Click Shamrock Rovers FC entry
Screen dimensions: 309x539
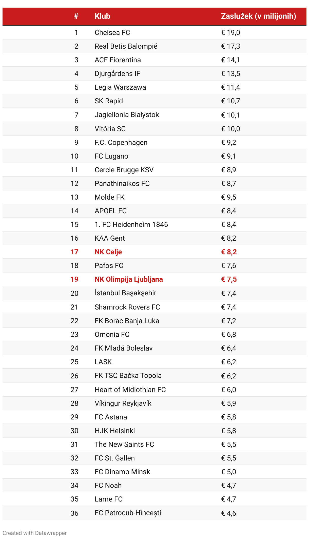pos(154,307)
